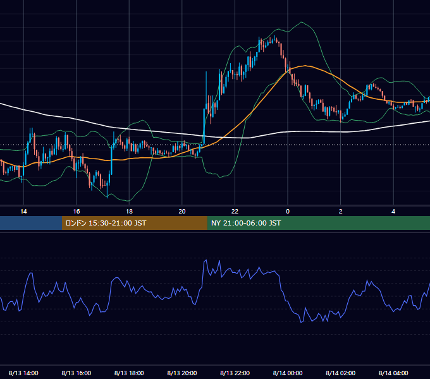Click the blue session bar before London
Image resolution: width=430 pixels, height=379 pixels.
[x=31, y=223]
